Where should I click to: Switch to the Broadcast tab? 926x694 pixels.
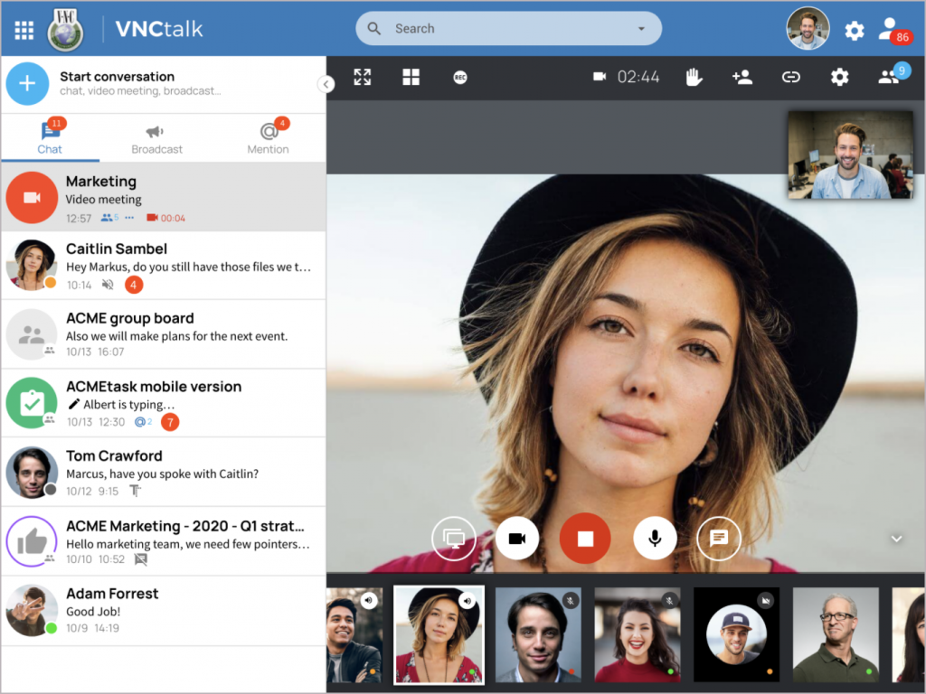(x=156, y=139)
